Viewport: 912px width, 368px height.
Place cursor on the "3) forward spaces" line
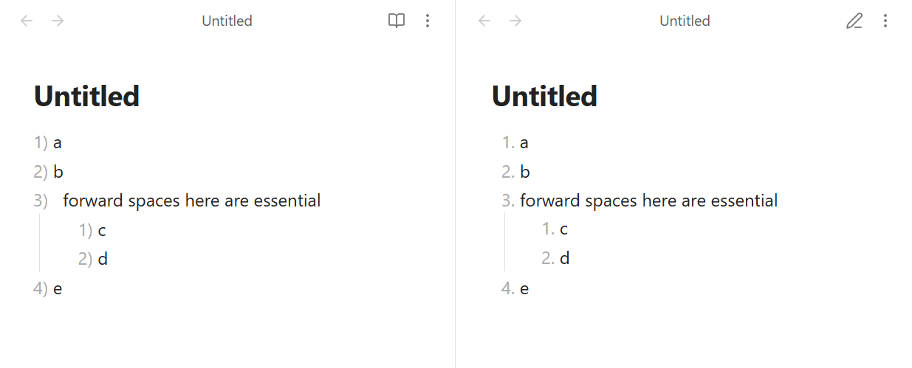(191, 201)
